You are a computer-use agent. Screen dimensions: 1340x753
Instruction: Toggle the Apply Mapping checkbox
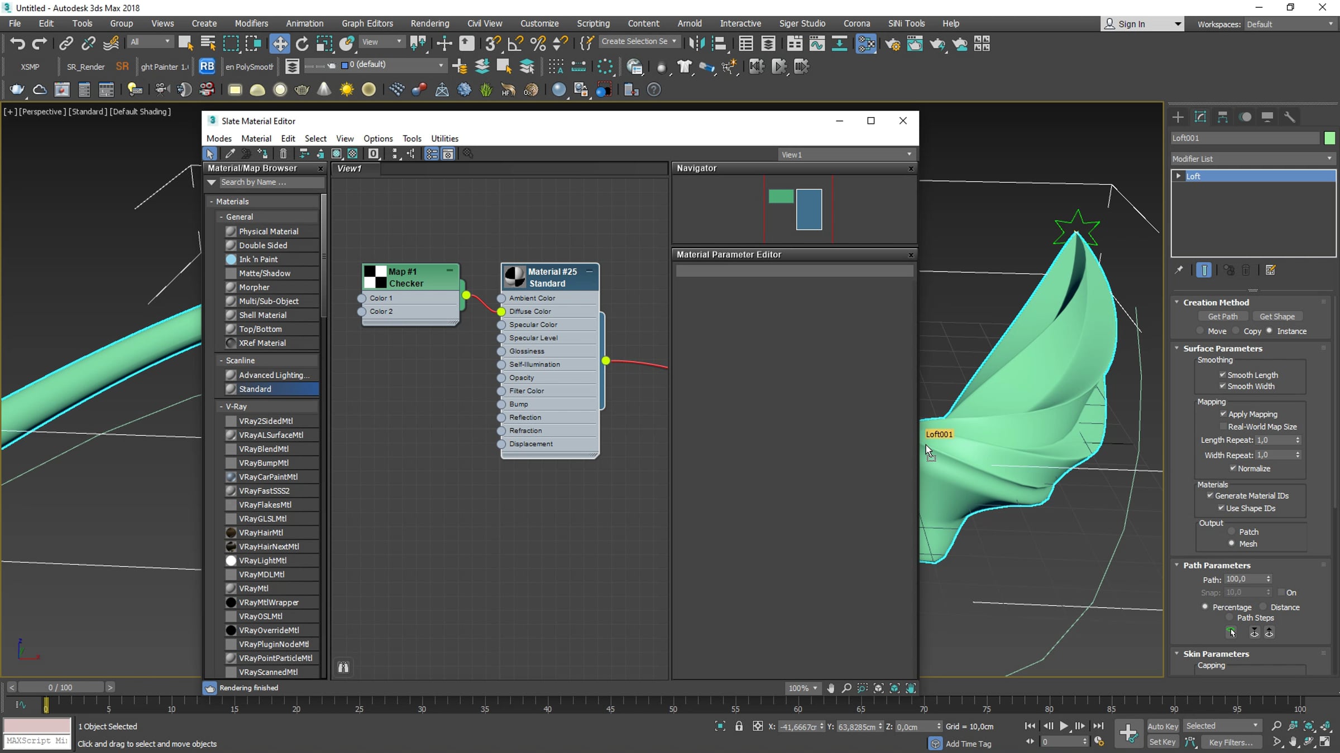click(x=1223, y=414)
